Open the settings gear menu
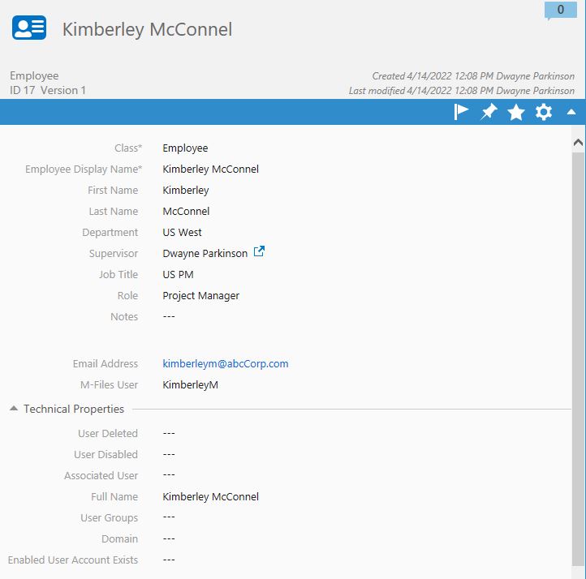 [544, 113]
